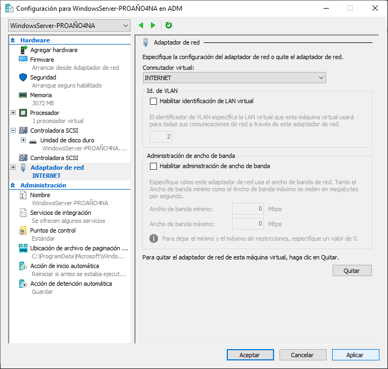Click the expanded Controladora SCSI icon
Screen dimensions: 388x369
click(23, 130)
